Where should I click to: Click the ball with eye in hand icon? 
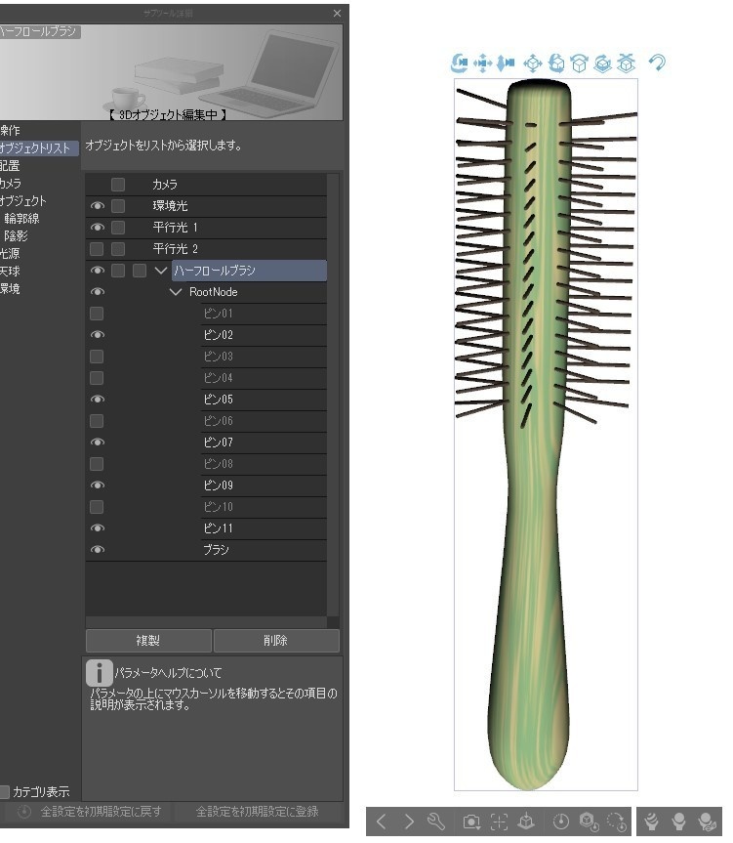point(707,822)
